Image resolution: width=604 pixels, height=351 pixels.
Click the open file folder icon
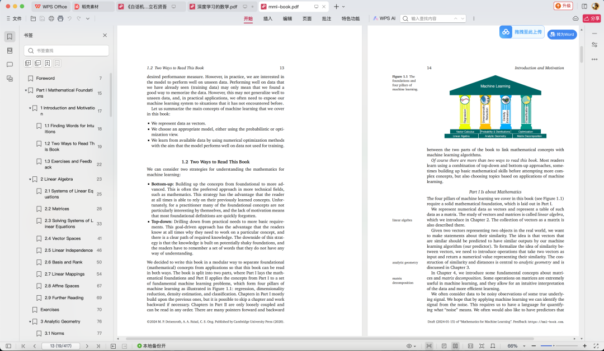tap(33, 18)
